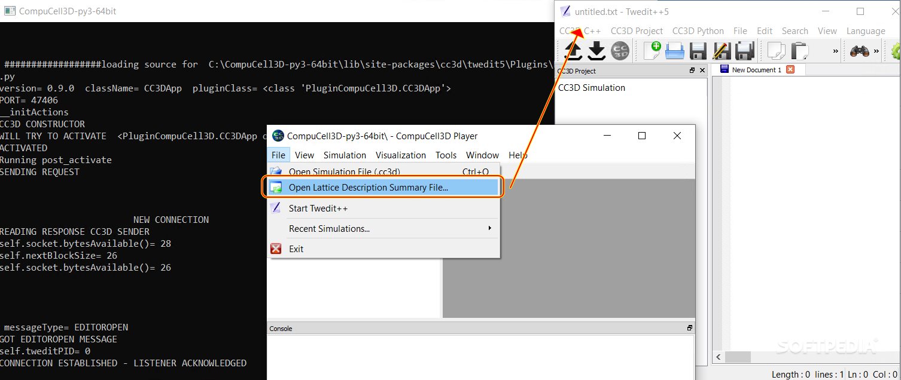This screenshot has height=380, width=901.
Task: Close the CC3D Project panel
Action: tap(702, 71)
